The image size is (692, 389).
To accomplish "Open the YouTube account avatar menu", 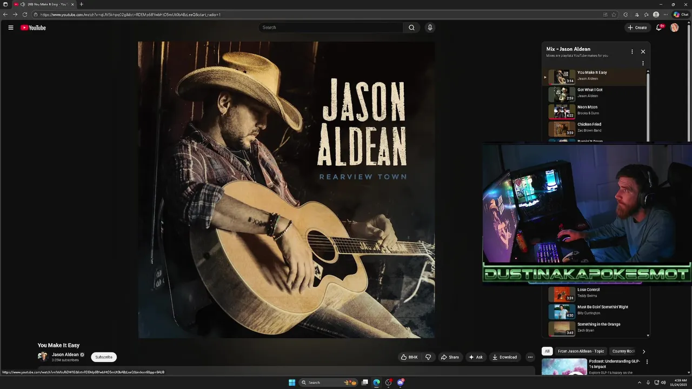I will click(674, 28).
